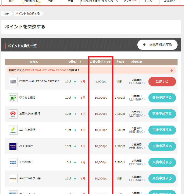This screenshot has height=194, width=184.
Task: Click the Amazonギフト券 name text
Action: coord(30,178)
